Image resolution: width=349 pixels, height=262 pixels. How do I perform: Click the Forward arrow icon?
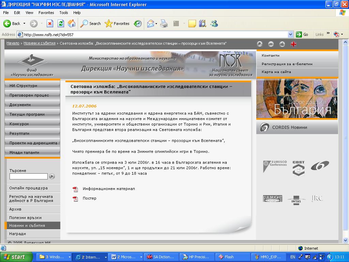point(34,24)
